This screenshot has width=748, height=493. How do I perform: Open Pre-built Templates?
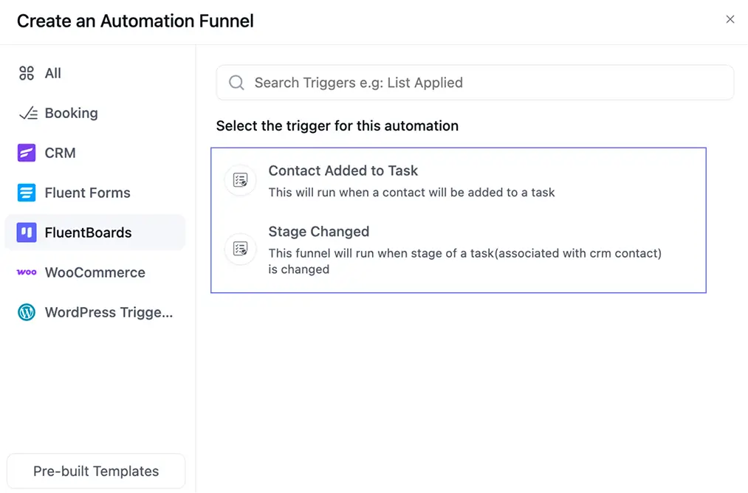tap(96, 471)
